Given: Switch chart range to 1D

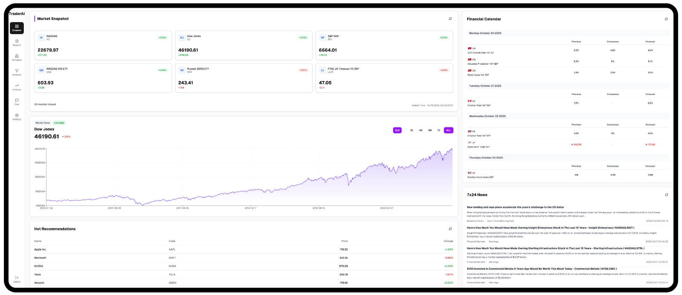Looking at the screenshot, I should click(x=411, y=130).
